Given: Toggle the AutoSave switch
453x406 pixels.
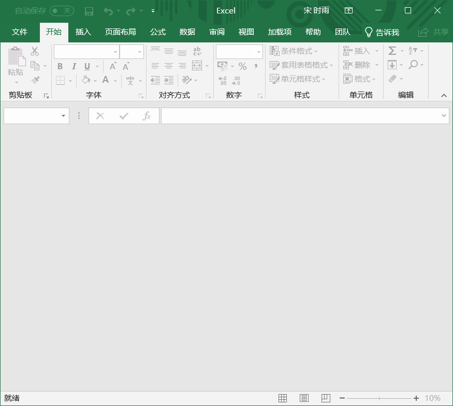Looking at the screenshot, I should 62,11.
